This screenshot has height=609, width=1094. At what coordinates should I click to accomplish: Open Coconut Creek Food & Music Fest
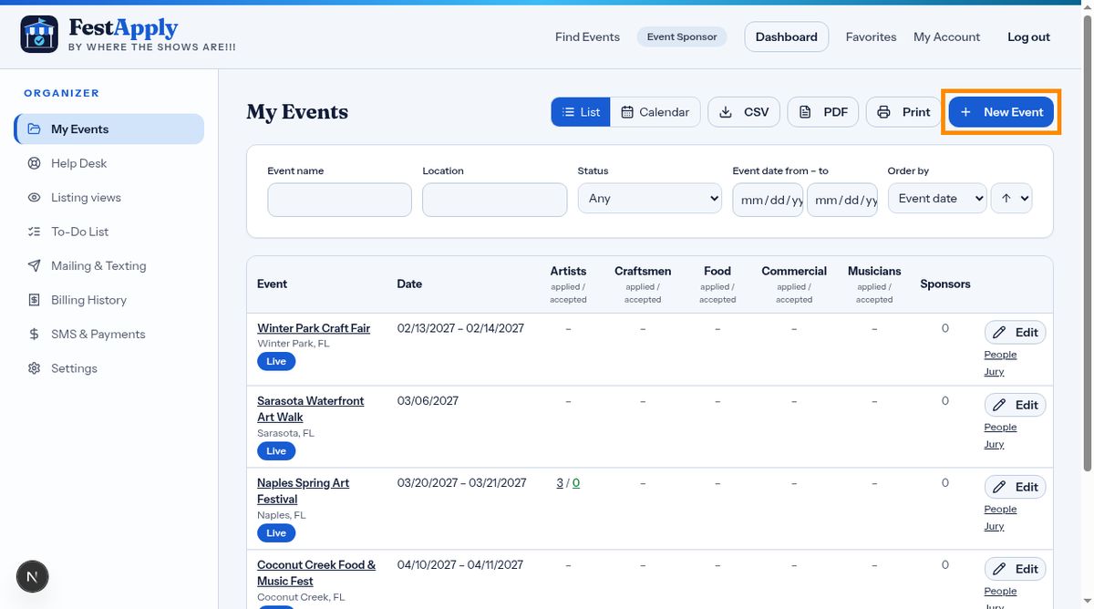click(x=316, y=573)
